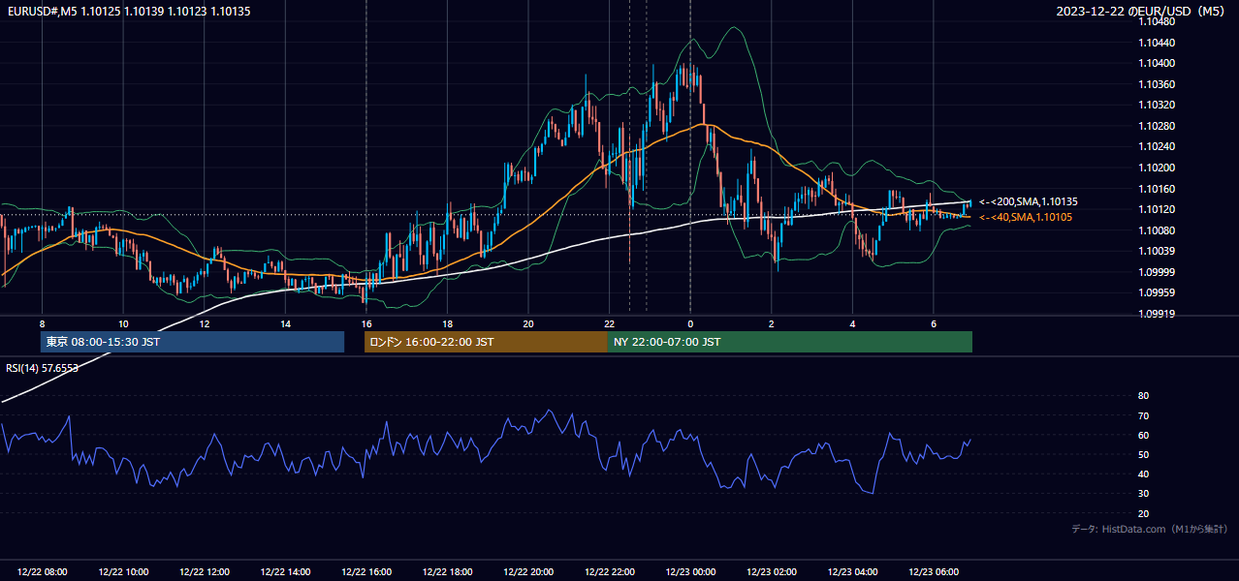Click hour label 22 under the price chart

[609, 323]
